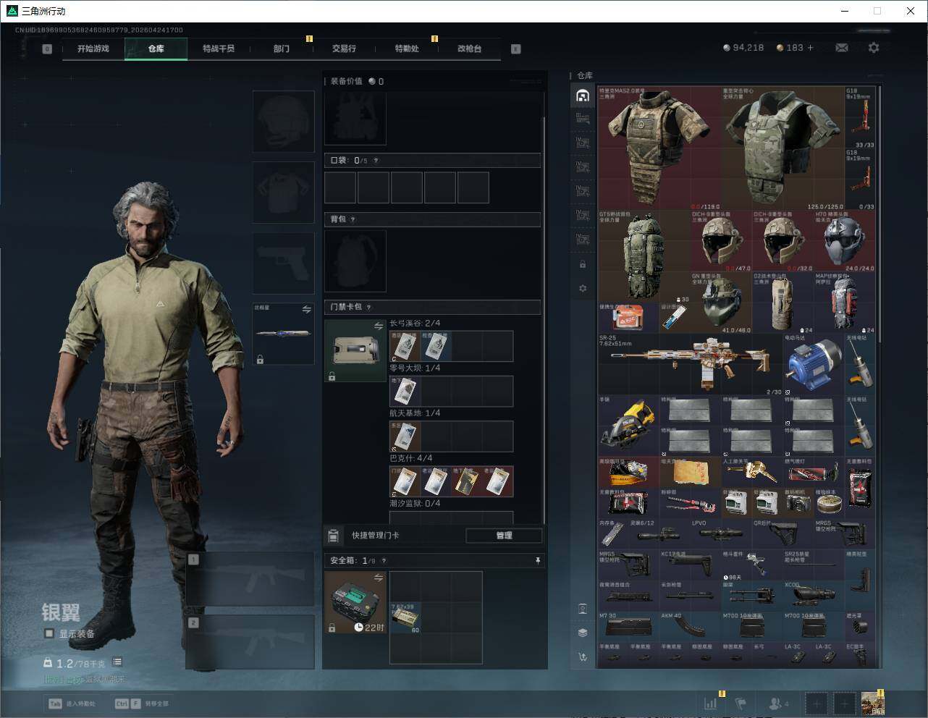Select the LPVO scope in the stash
The height and width of the screenshot is (718, 928).
click(x=720, y=534)
